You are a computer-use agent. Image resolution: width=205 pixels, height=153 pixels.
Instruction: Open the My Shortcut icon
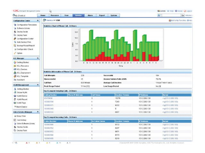(x=13, y=15)
